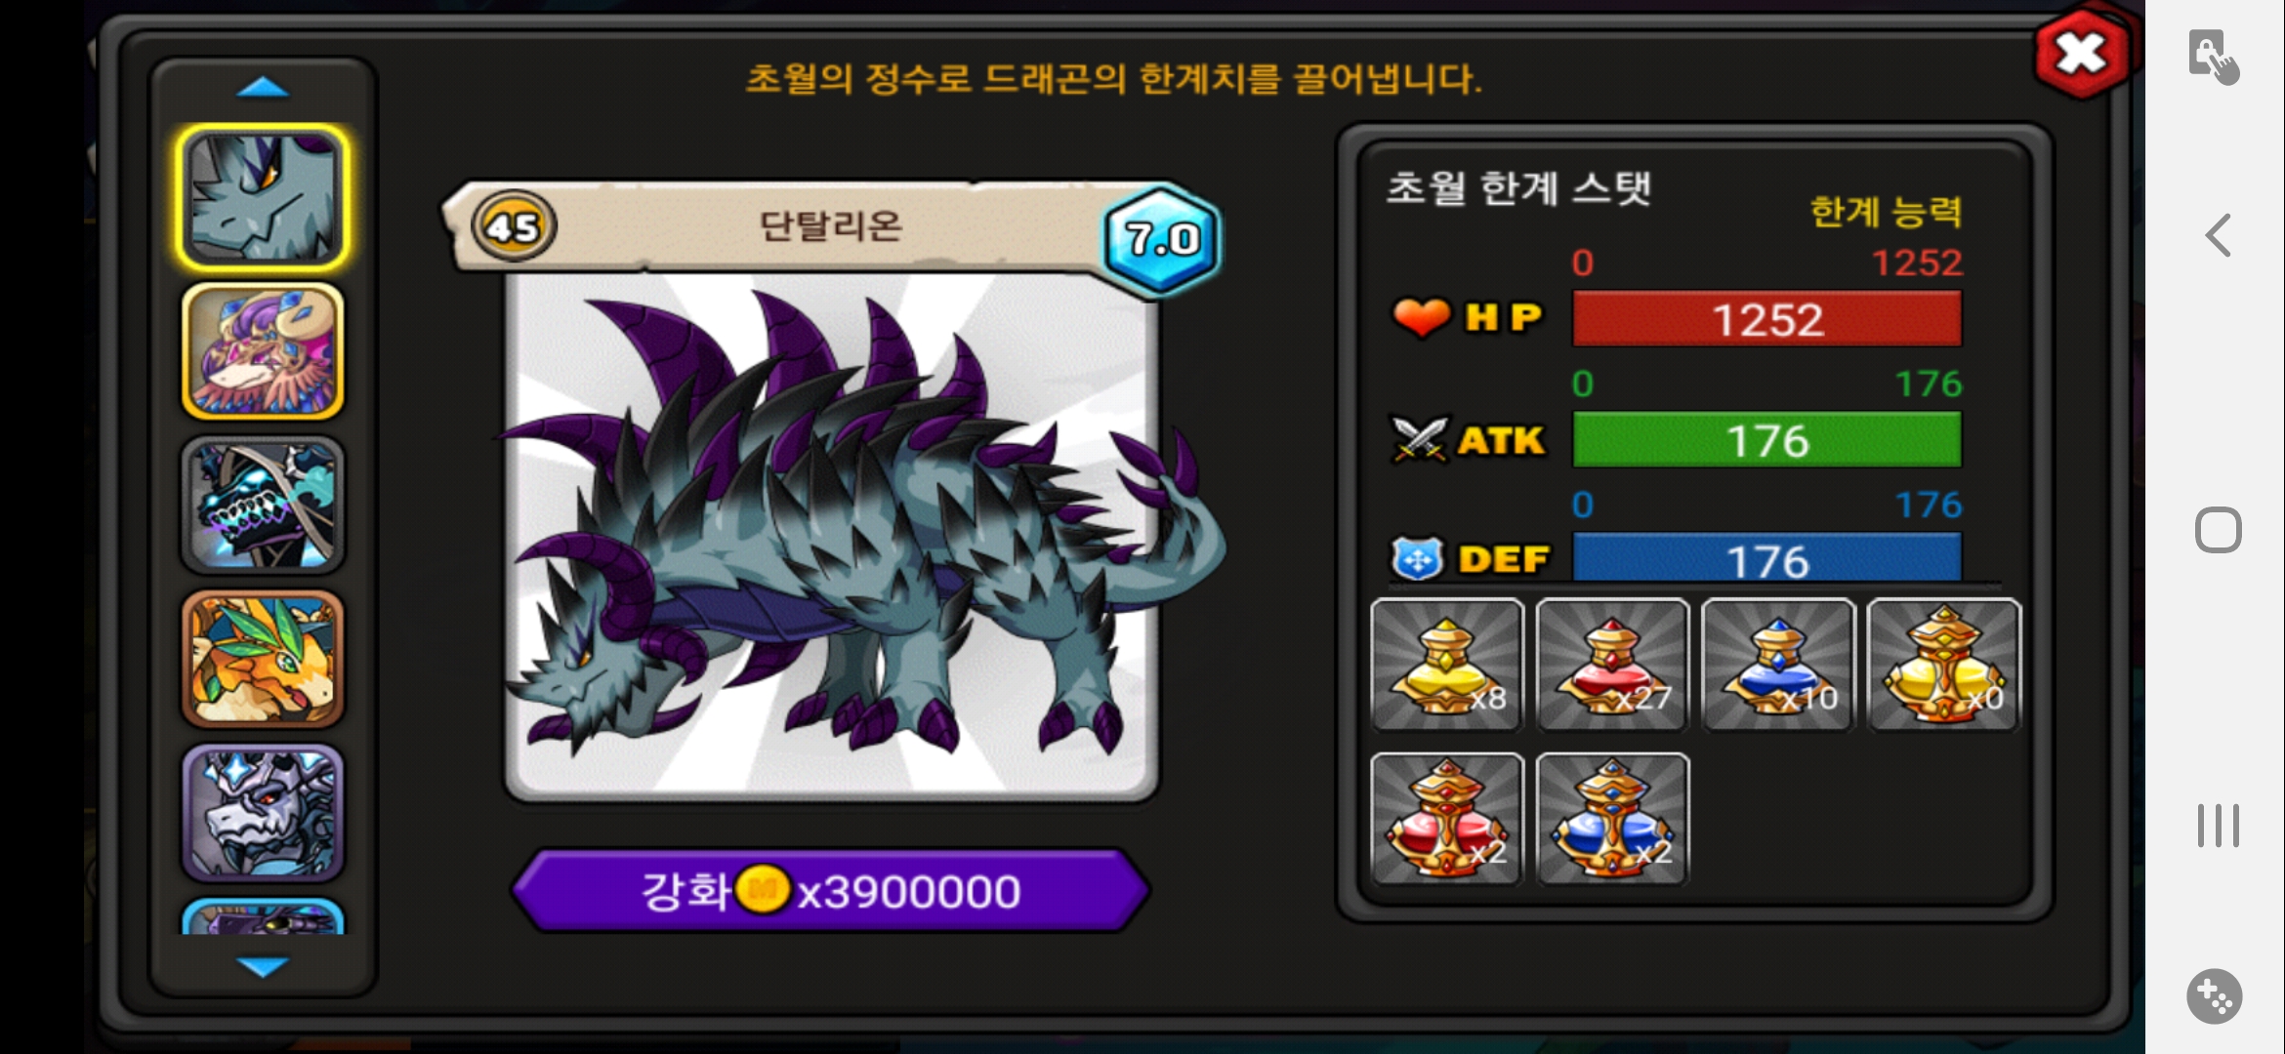Select the large blue essence potion x2

1612,819
